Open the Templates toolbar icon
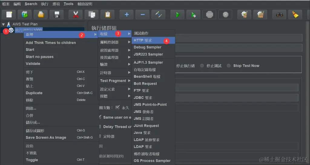Viewport: 310px width, 165px height. [25, 14]
